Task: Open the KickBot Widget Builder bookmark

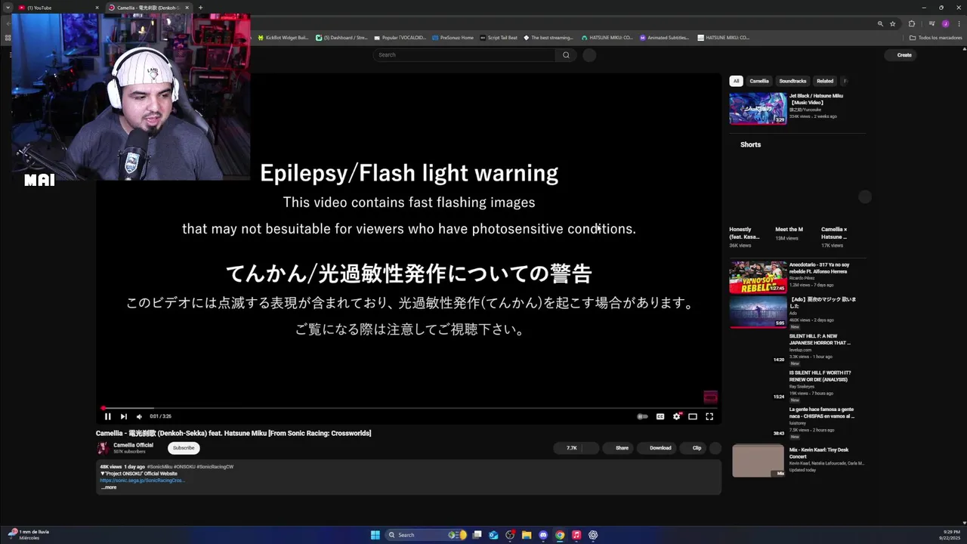Action: 283,37
